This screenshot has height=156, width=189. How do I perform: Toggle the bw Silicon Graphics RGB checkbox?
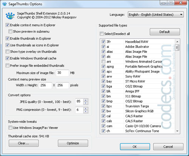tap(103, 111)
